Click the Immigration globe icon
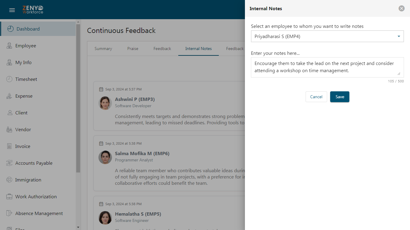The height and width of the screenshot is (230, 410). [9, 180]
